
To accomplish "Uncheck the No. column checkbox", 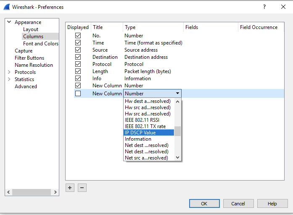I will coord(78,35).
